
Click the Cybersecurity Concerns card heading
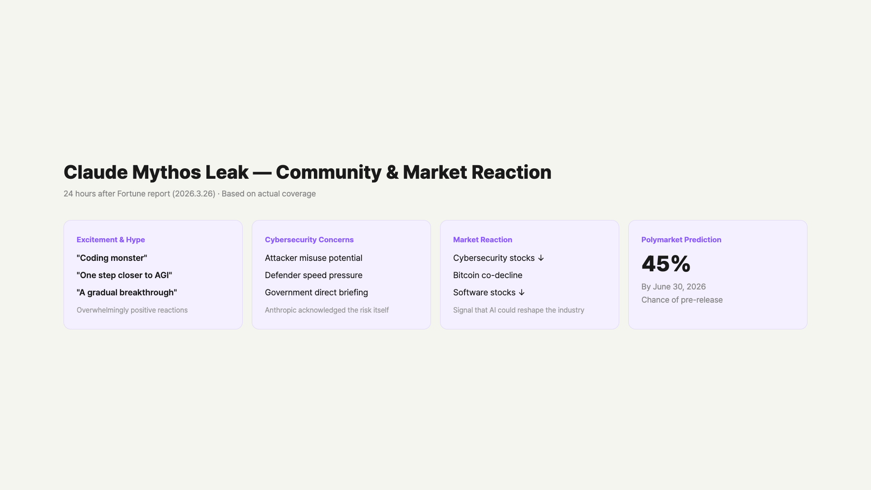(x=309, y=240)
